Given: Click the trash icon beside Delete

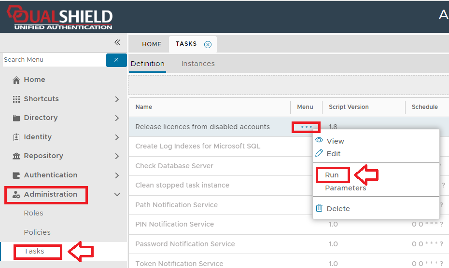Looking at the screenshot, I should [319, 208].
